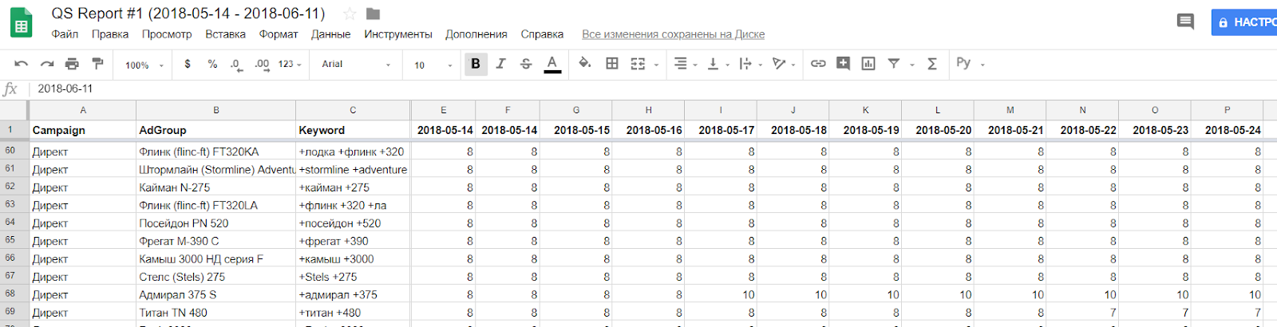The width and height of the screenshot is (1277, 327).
Task: Select cell 'Кайман N-275'
Action: click(x=215, y=187)
